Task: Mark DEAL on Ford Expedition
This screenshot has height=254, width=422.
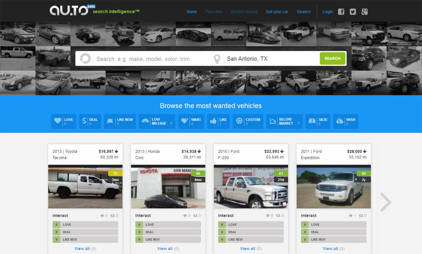Action: click(334, 232)
